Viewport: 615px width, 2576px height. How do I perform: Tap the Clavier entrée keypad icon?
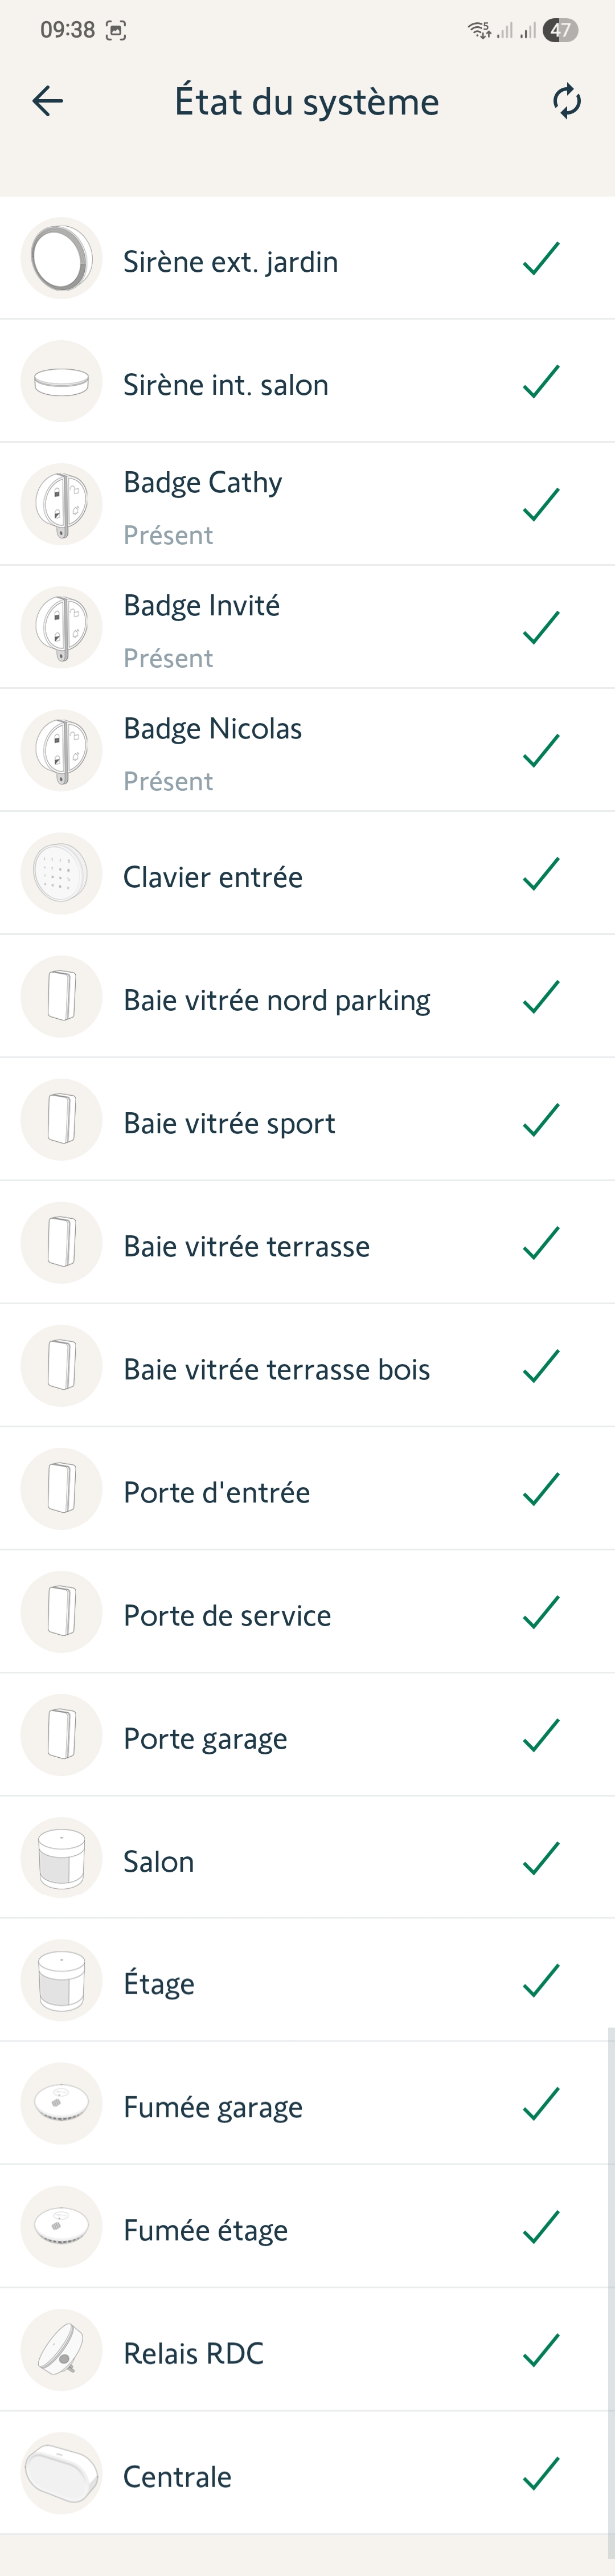pyautogui.click(x=61, y=874)
